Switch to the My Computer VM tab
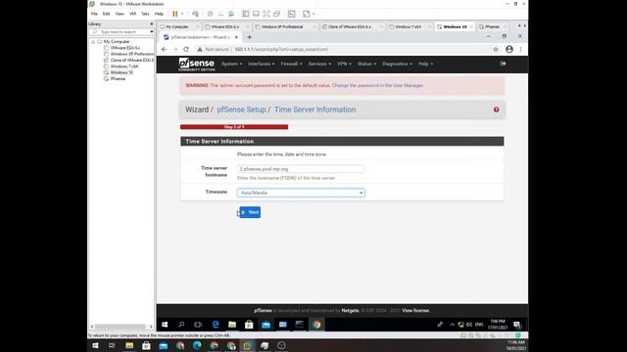The image size is (627, 352). pyautogui.click(x=177, y=26)
